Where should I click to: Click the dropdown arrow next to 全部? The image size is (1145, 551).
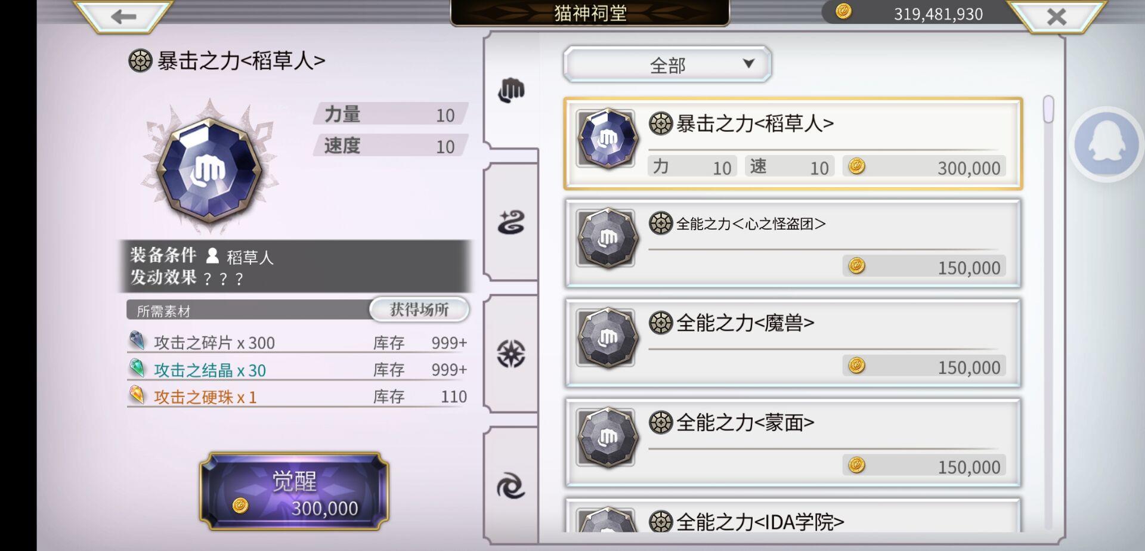[749, 63]
